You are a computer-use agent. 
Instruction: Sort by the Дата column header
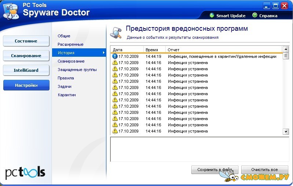click(127, 50)
